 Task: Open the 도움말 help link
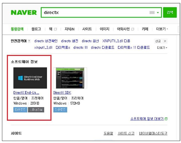pyautogui.click(x=108, y=133)
